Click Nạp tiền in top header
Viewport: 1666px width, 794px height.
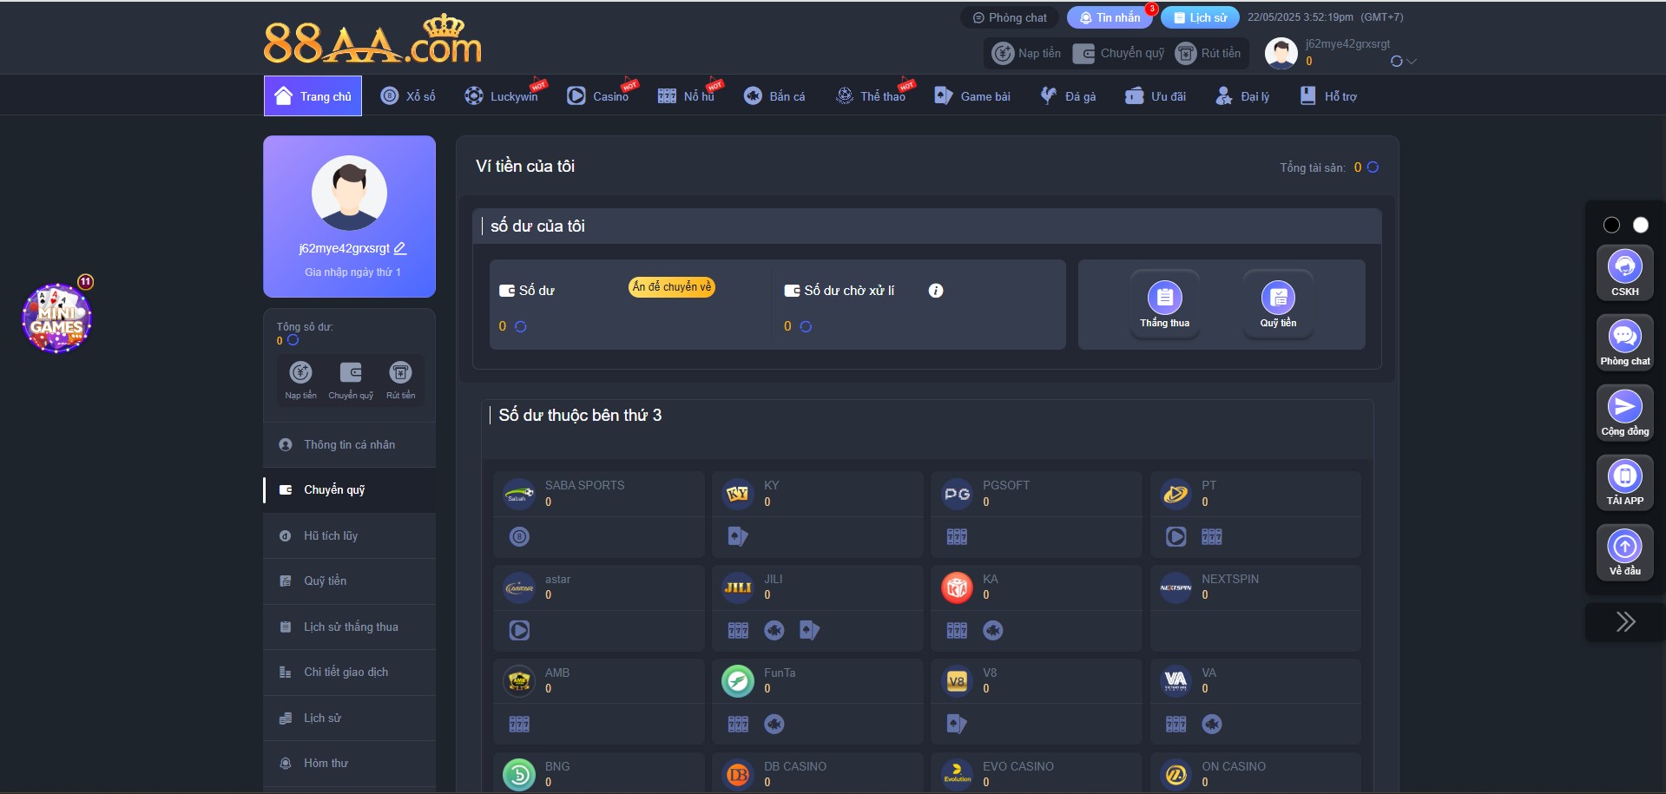click(x=1026, y=53)
